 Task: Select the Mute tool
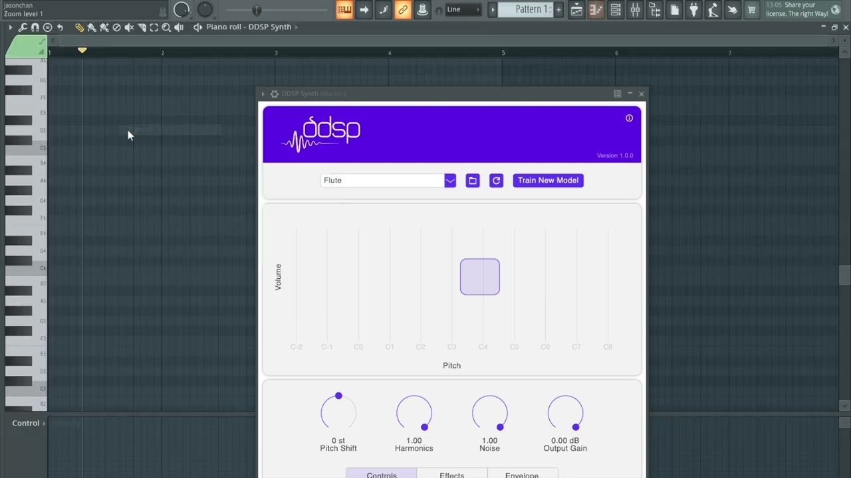point(130,27)
